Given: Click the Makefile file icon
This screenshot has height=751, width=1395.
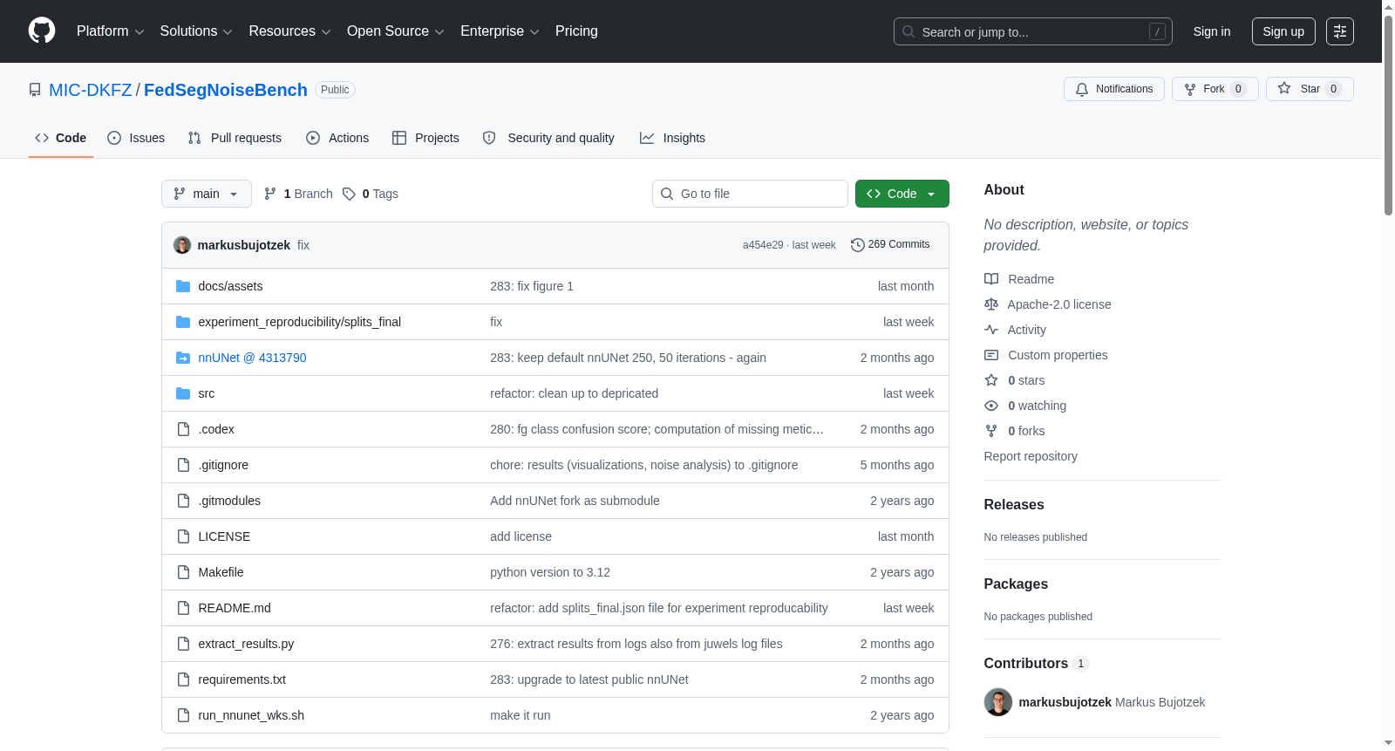Looking at the screenshot, I should click(x=183, y=572).
